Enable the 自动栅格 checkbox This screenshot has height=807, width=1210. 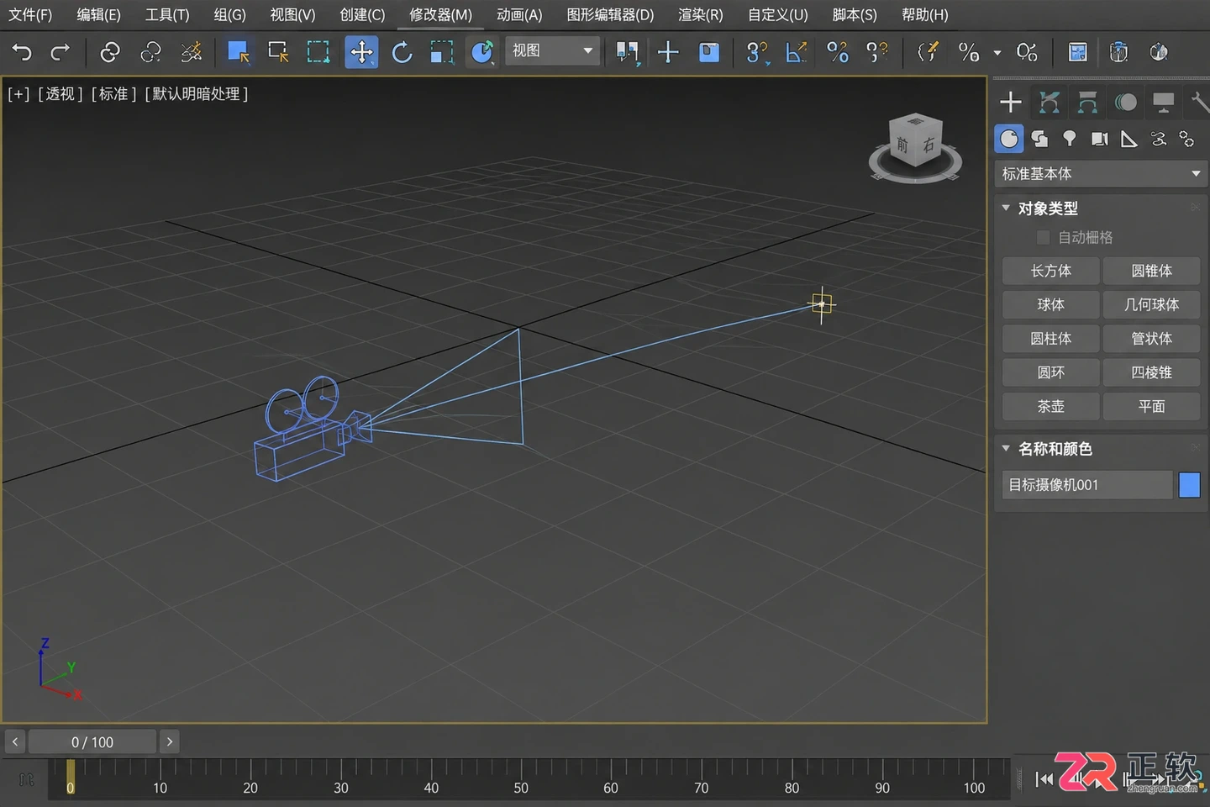tap(1043, 237)
